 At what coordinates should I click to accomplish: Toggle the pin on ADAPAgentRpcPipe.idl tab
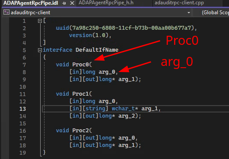coord(64,3)
